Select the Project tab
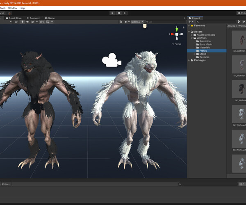Image resolution: width=246 pixels, height=205 pixels. pyautogui.click(x=194, y=18)
